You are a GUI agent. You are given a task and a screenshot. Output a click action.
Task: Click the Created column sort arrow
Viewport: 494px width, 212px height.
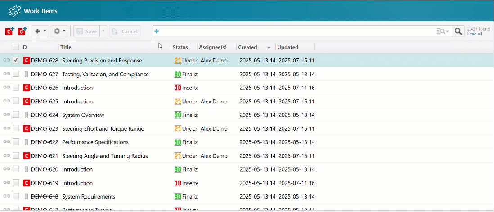point(269,48)
